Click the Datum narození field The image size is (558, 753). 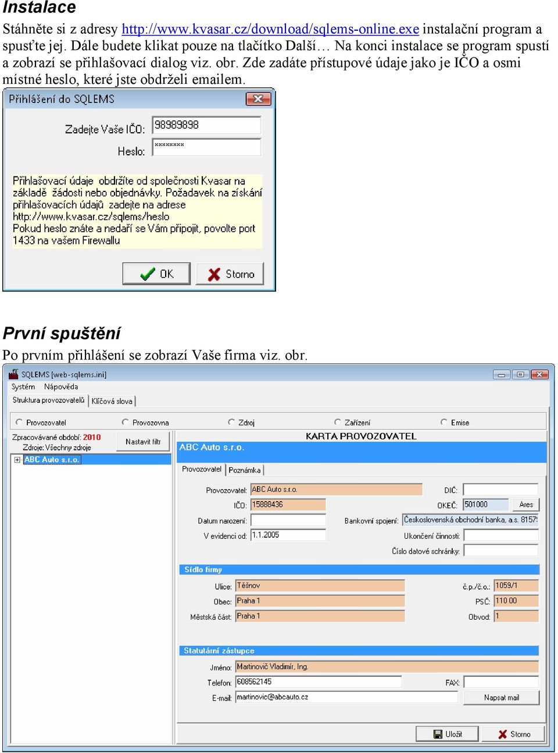tap(288, 520)
